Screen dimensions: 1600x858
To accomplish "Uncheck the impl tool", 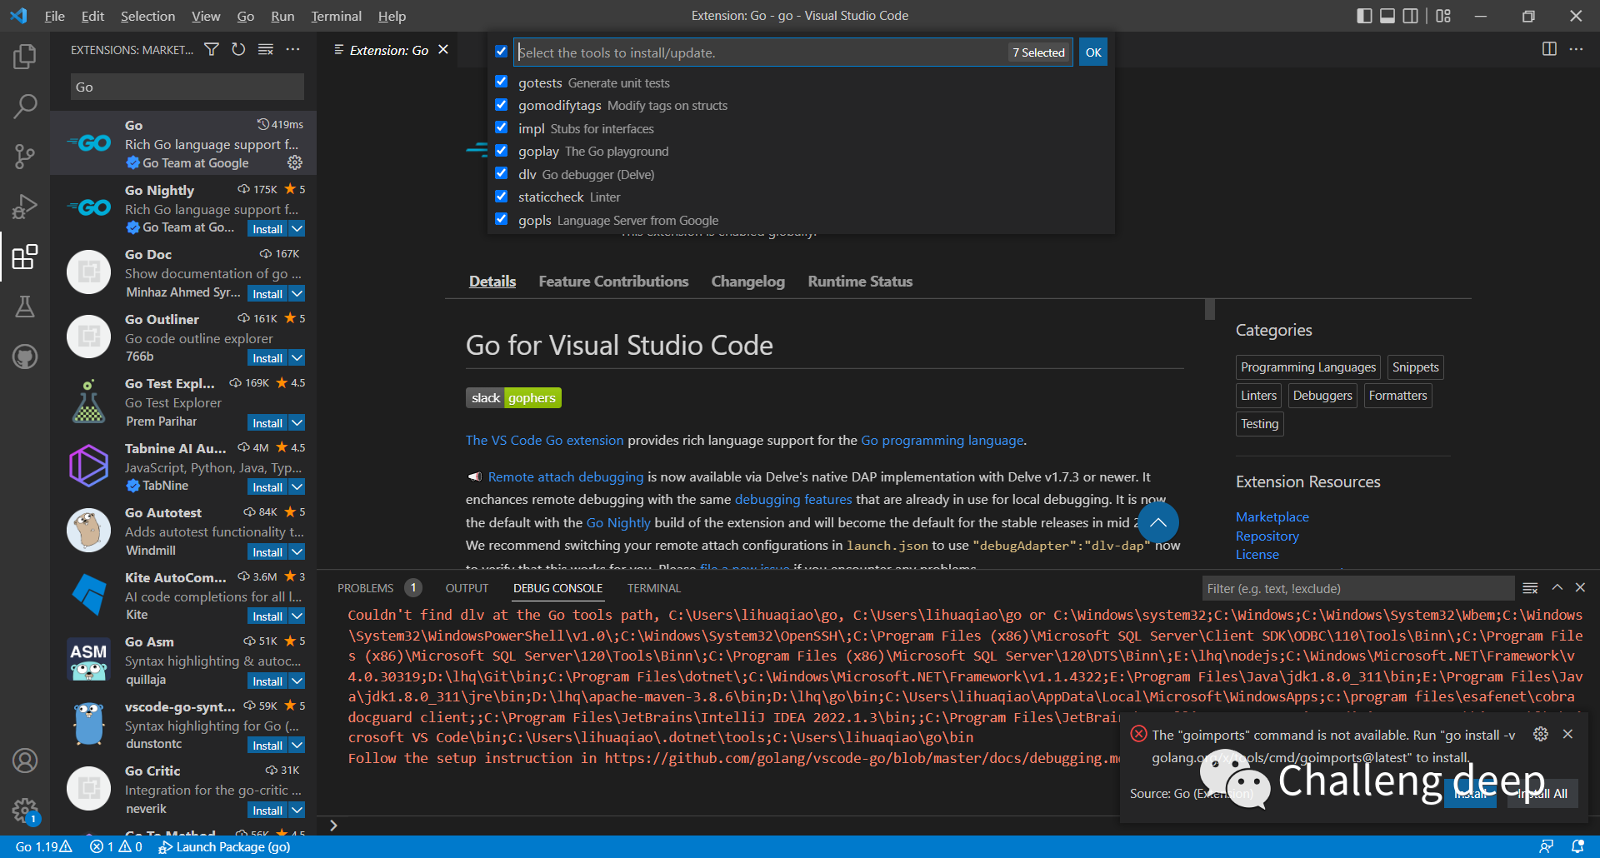I will click(x=501, y=127).
